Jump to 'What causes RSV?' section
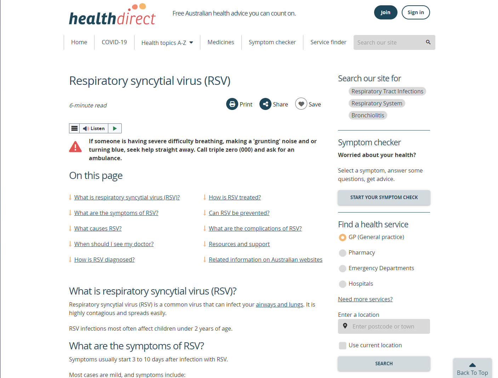Viewport: 498px width, 378px height. point(98,228)
